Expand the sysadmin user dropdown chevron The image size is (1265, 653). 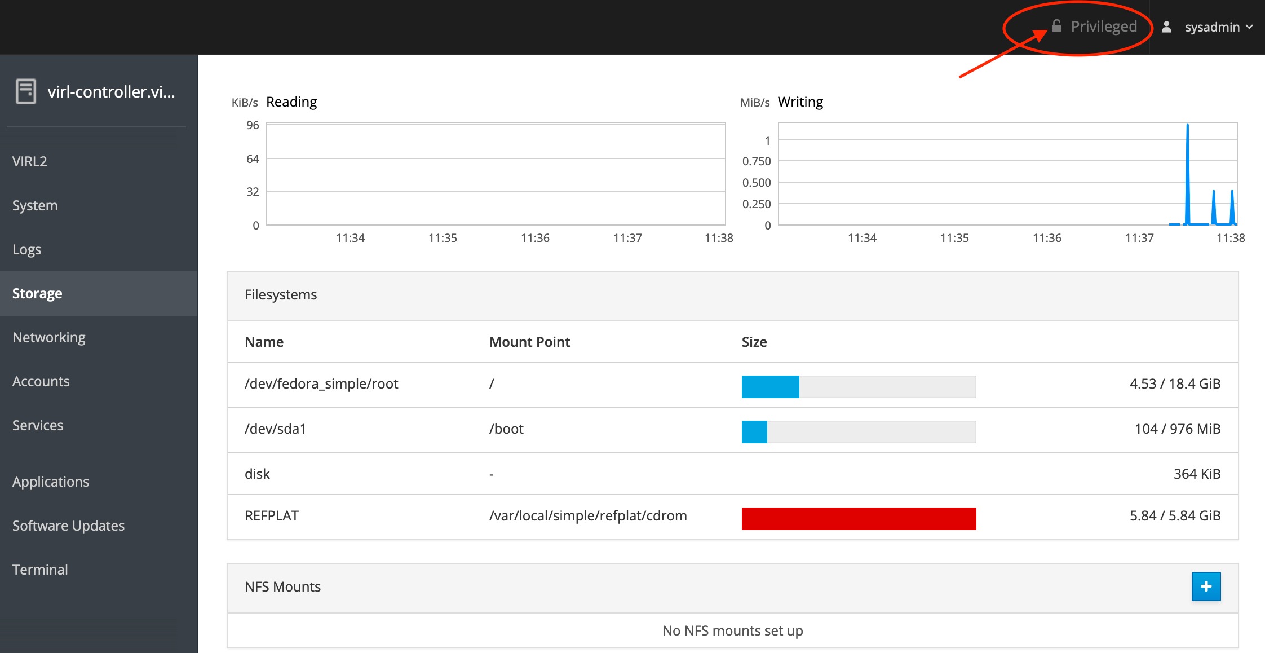click(1249, 27)
